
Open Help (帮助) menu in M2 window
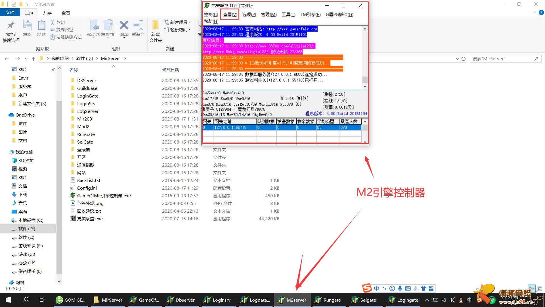211,21
